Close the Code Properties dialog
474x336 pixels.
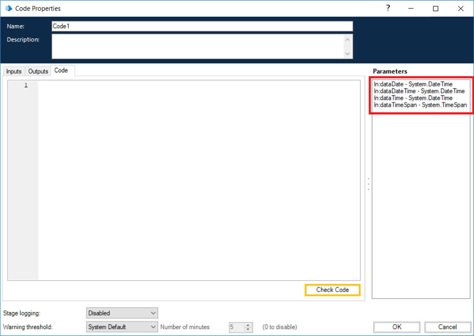click(460, 9)
